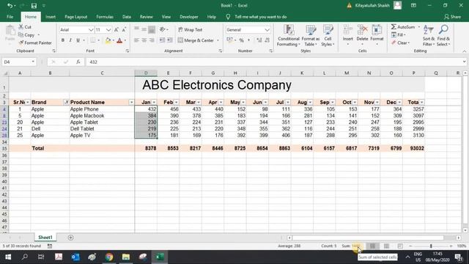Open Format as Table gallery
Screen dimensions: 469x264
[311, 36]
